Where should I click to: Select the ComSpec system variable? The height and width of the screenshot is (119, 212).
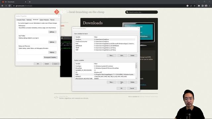(x=105, y=66)
